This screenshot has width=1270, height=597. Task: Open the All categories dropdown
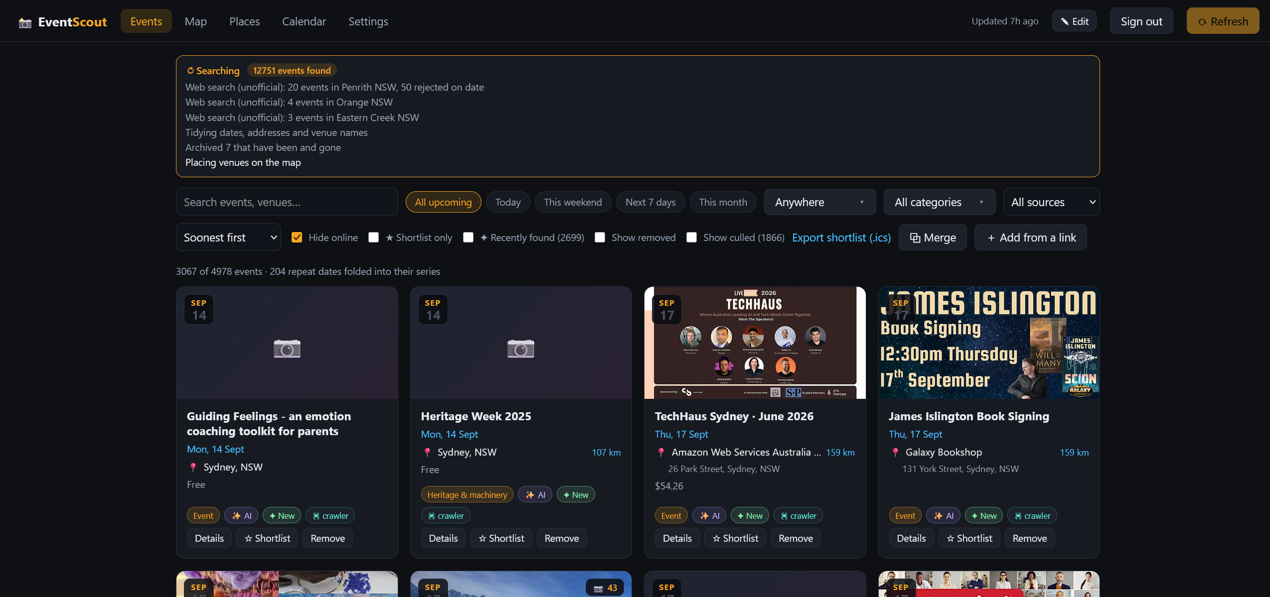tap(940, 202)
